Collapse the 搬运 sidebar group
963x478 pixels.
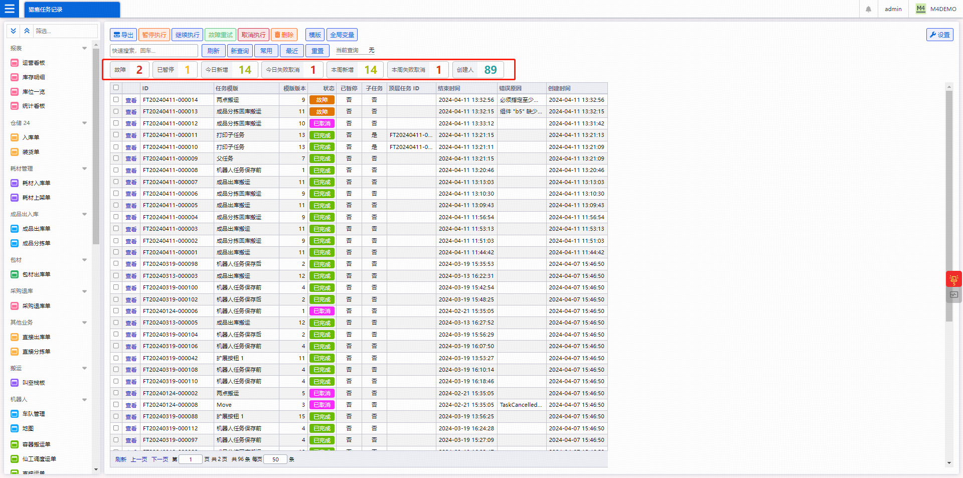pos(84,368)
